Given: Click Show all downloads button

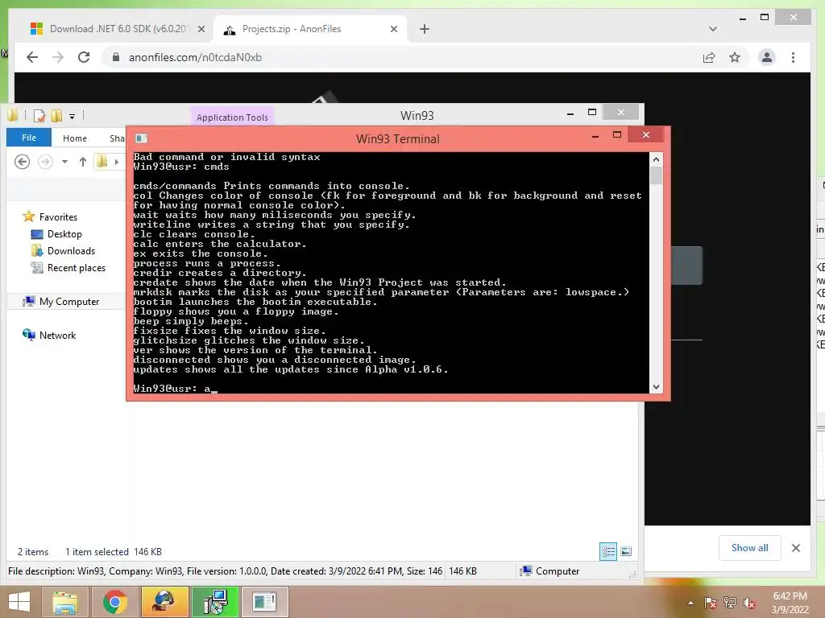Looking at the screenshot, I should (x=749, y=547).
